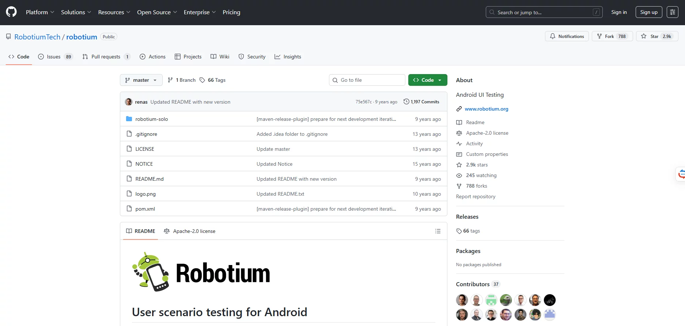
Task: Expand the Enterprise menu
Action: coord(200,12)
